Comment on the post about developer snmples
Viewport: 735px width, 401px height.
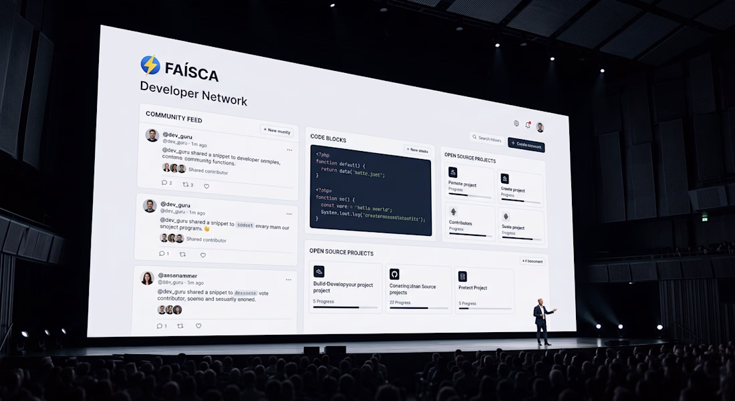point(164,182)
